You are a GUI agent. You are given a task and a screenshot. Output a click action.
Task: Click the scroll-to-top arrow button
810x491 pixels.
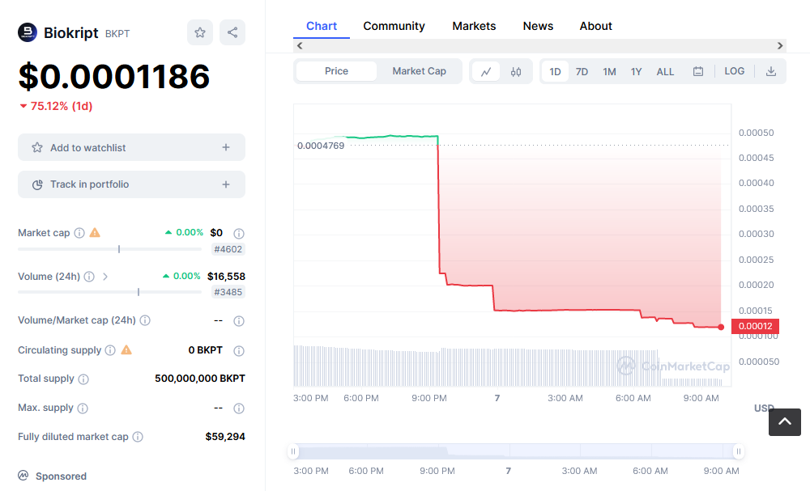[x=785, y=422]
